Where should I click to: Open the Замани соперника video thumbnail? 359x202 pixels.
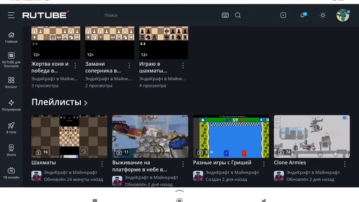pyautogui.click(x=110, y=43)
